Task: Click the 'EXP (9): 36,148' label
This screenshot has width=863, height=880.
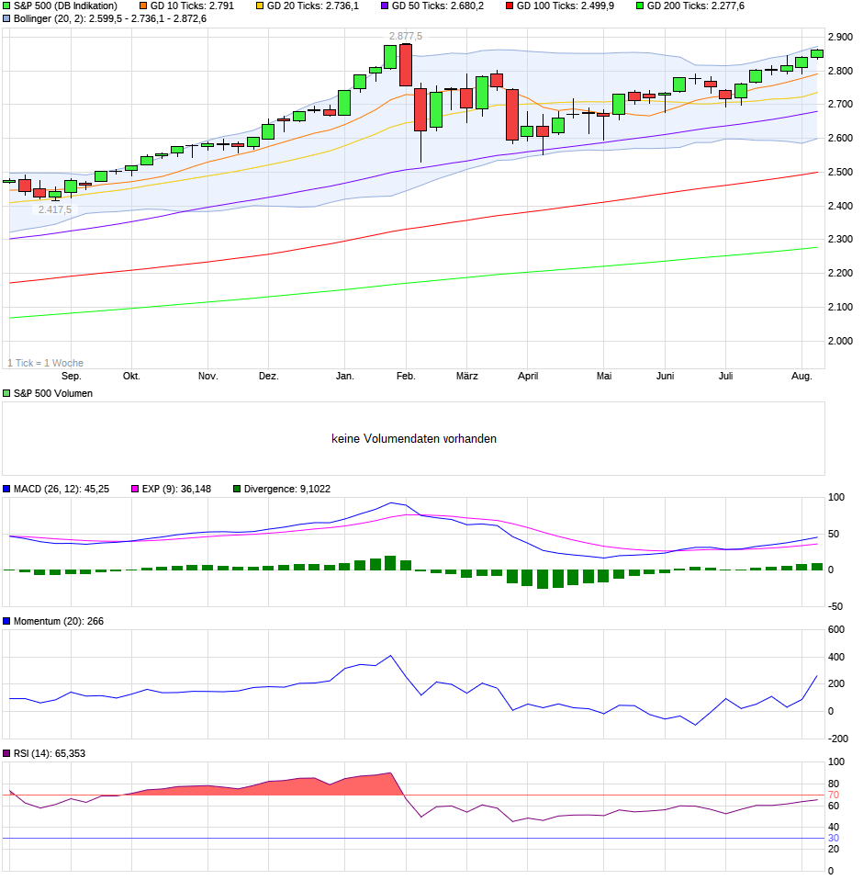Action: (176, 489)
